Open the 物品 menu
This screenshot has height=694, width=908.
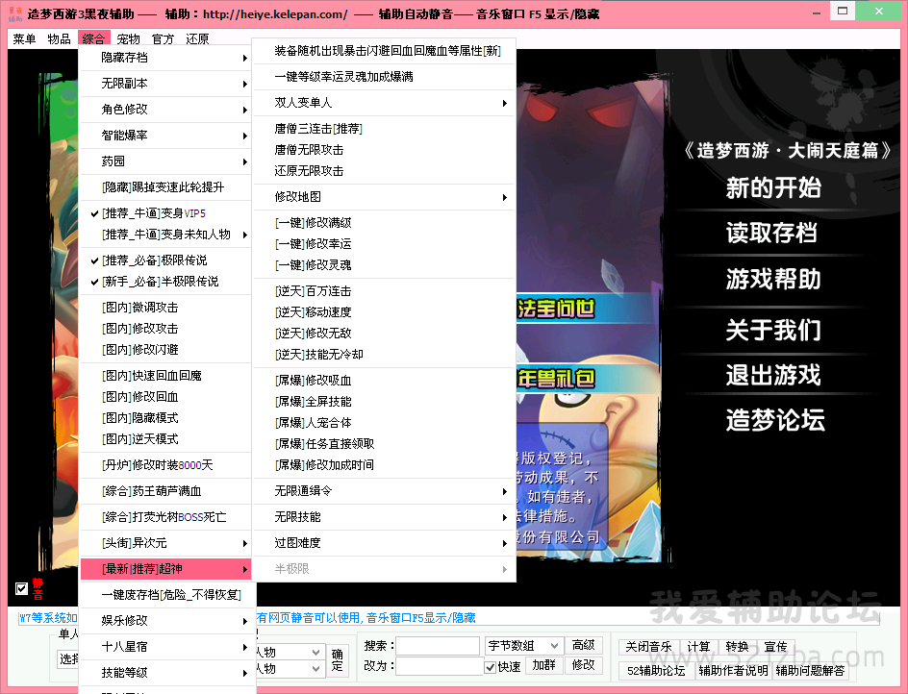pyautogui.click(x=59, y=38)
